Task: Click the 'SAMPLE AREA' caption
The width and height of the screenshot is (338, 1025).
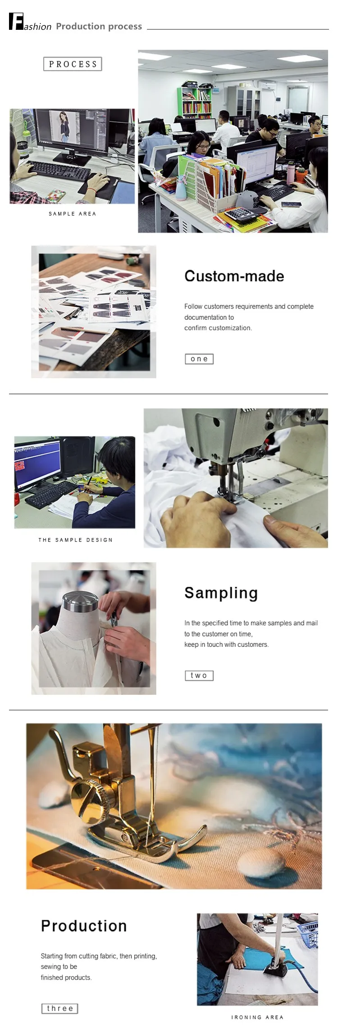Action: tap(73, 214)
